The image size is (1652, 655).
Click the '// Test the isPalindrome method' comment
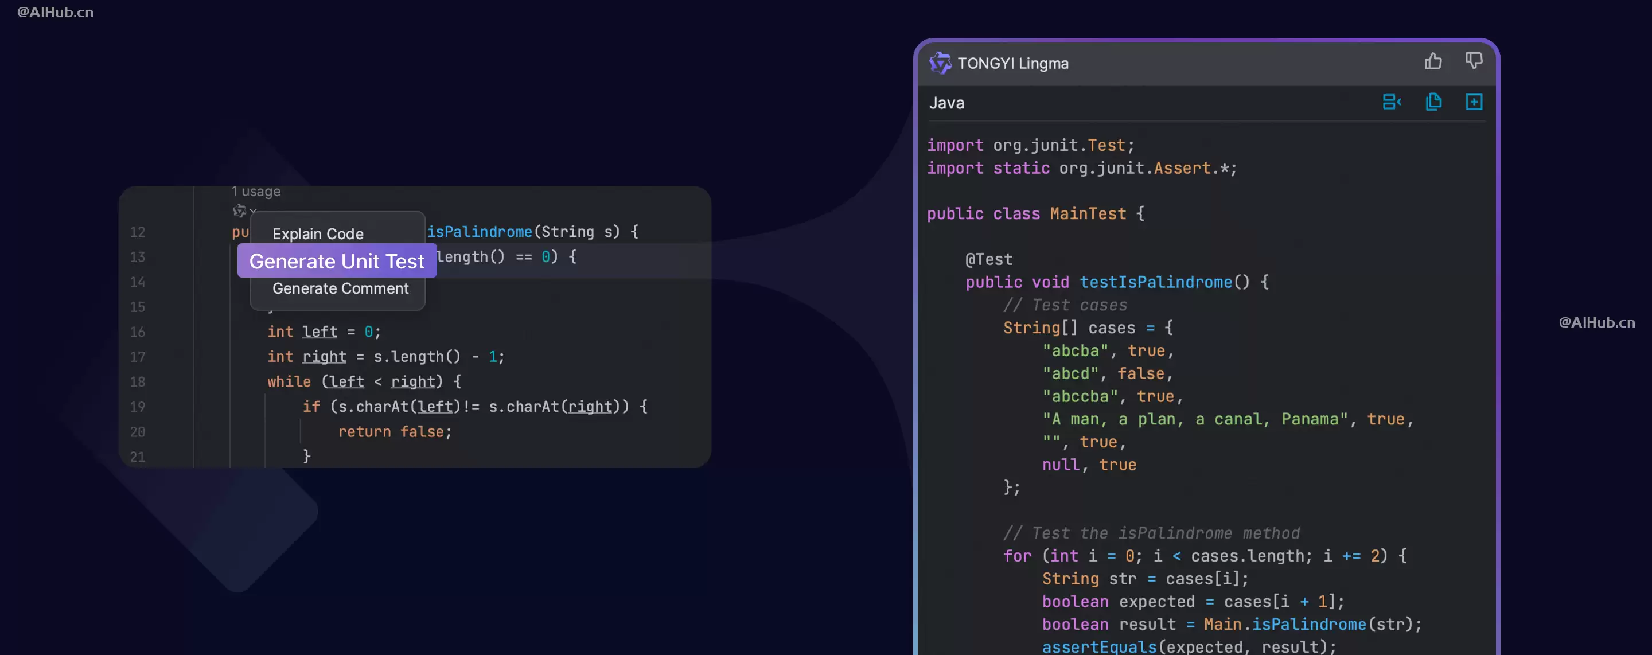1152,533
